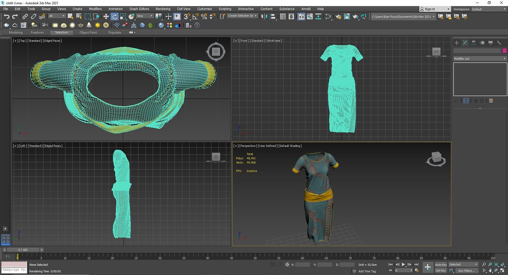
Task: Click the Help question mark icon
Action: pyautogui.click(x=197, y=25)
